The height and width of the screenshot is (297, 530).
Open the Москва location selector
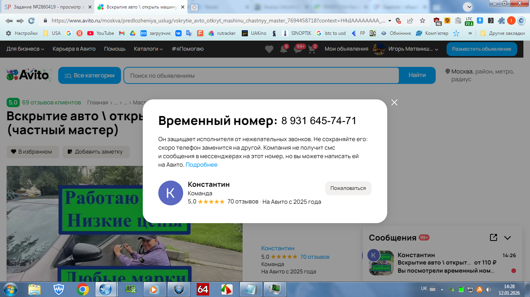click(480, 75)
